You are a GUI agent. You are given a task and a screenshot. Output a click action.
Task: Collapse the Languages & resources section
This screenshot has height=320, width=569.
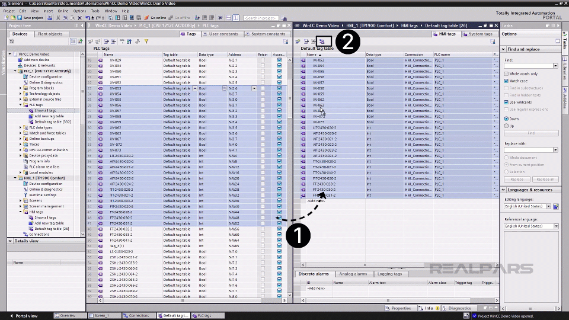tap(504, 190)
